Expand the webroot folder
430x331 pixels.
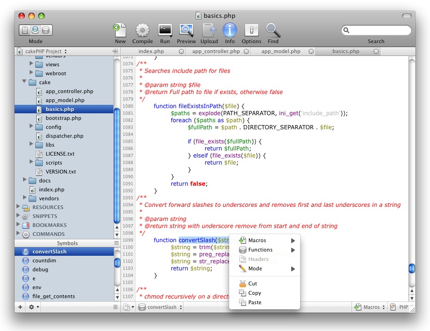[31, 72]
